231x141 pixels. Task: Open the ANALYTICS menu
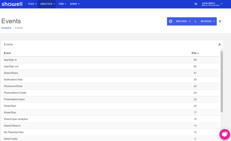(x=47, y=4)
